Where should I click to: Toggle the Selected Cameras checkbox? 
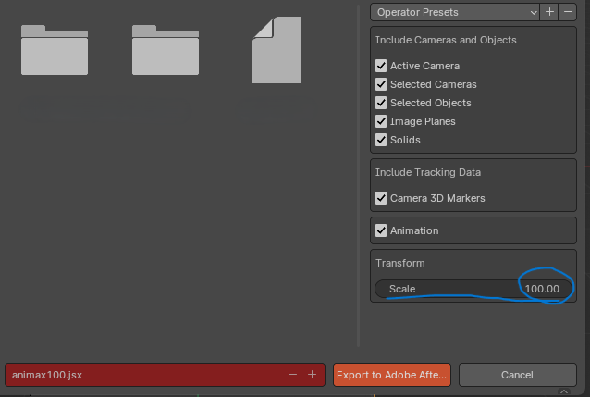click(381, 84)
